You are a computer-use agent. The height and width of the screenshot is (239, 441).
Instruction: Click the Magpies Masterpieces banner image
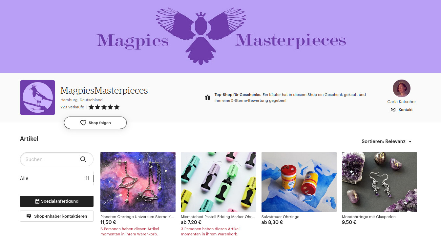click(x=220, y=36)
